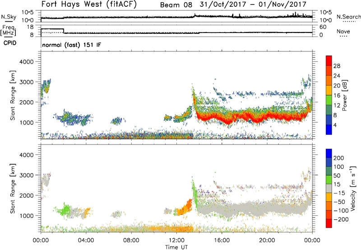Click the blue bottom segment of the power color bar
Viewport: 361px width, 250px height.
[x=329, y=130]
